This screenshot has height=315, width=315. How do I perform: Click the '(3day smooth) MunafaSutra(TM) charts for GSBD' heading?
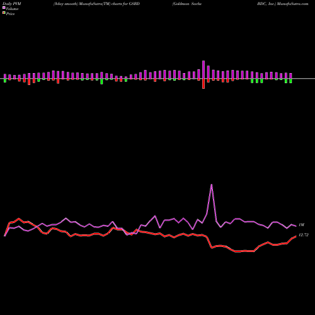point(96,4)
